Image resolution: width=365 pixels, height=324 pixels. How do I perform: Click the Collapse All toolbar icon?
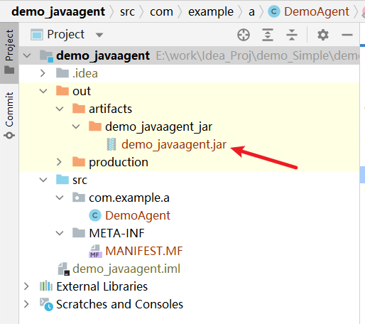292,35
